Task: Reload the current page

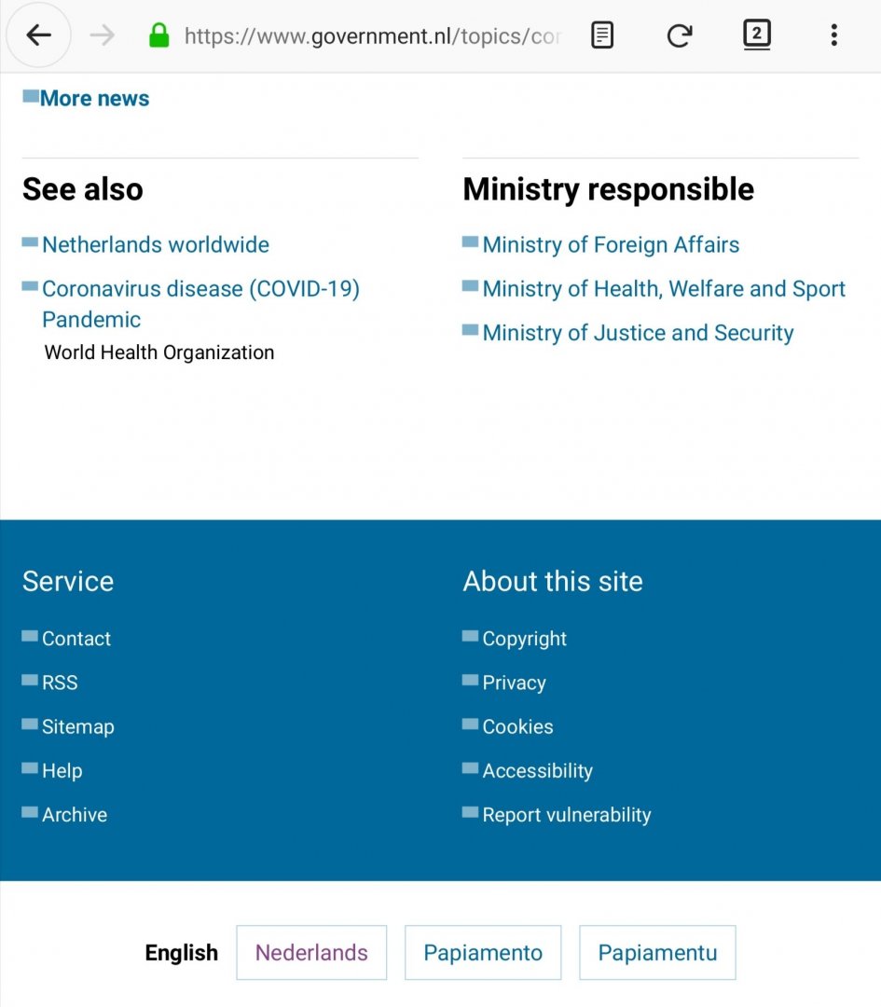Action: tap(679, 34)
